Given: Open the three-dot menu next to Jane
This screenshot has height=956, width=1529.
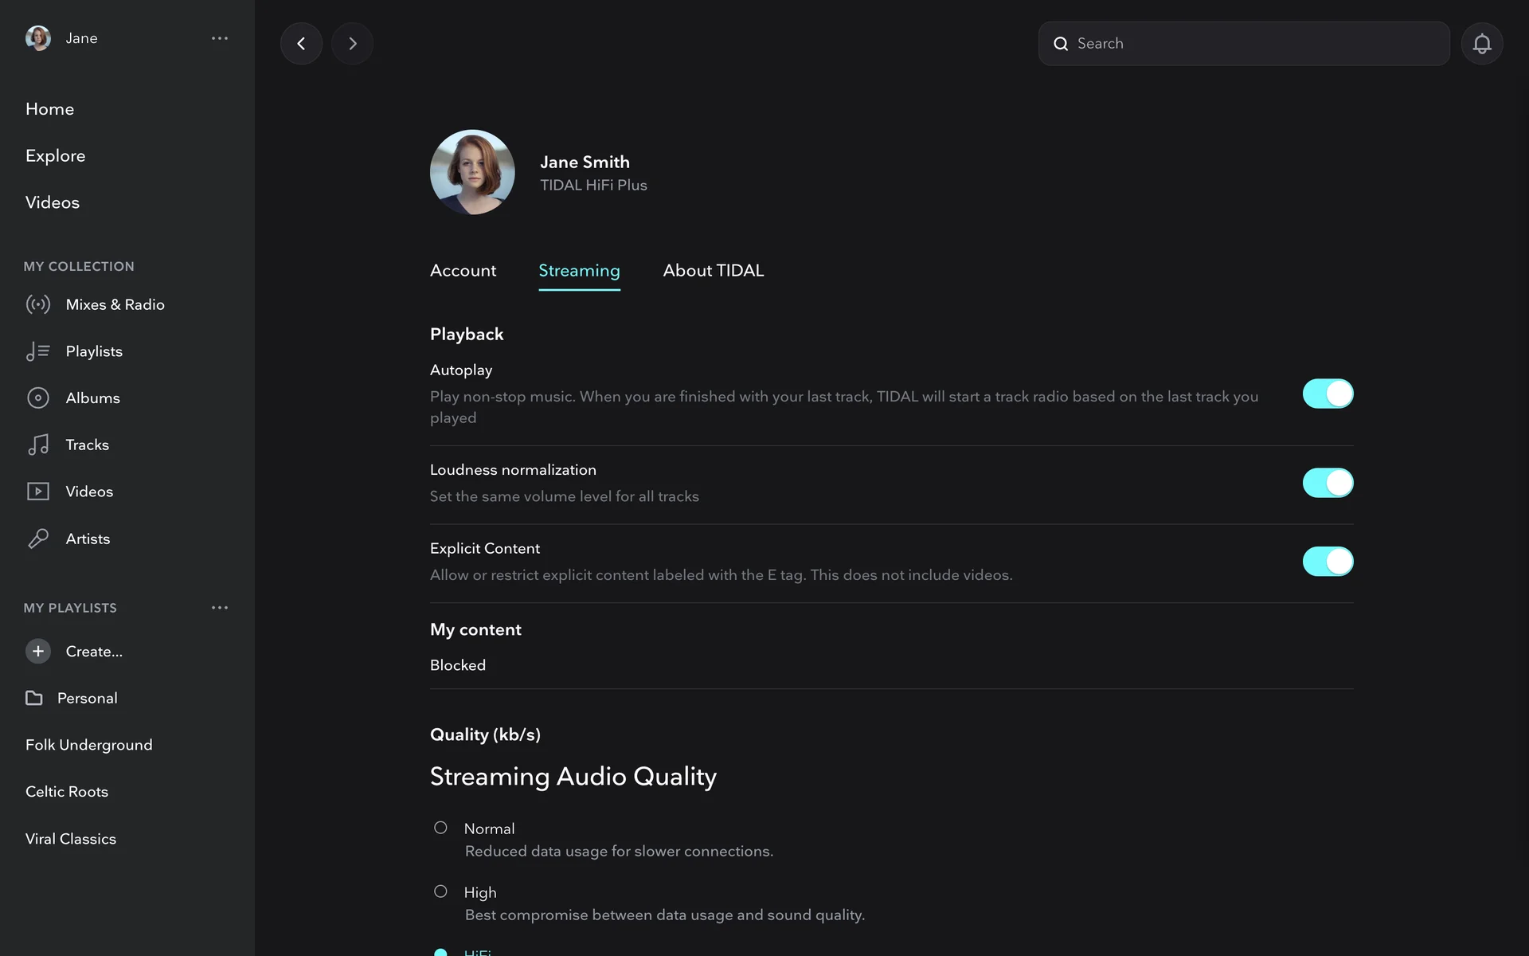Looking at the screenshot, I should [220, 38].
